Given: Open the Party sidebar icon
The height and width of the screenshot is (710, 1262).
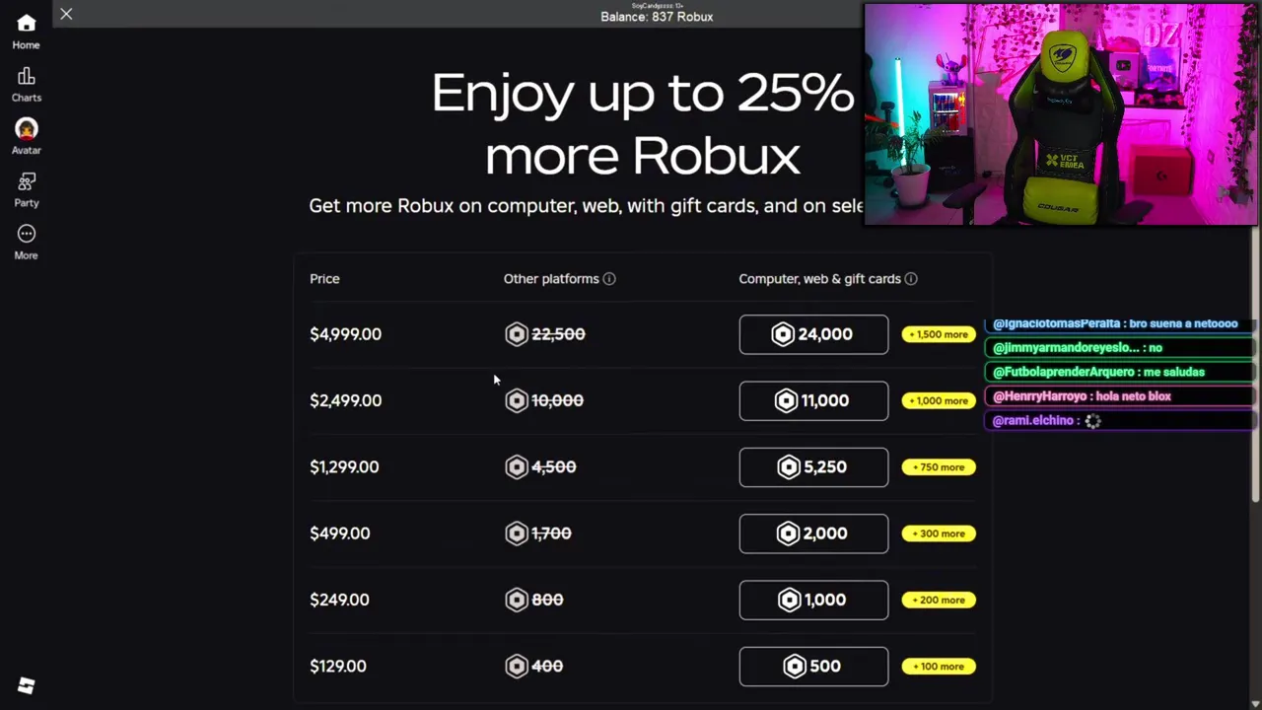Looking at the screenshot, I should [x=27, y=188].
